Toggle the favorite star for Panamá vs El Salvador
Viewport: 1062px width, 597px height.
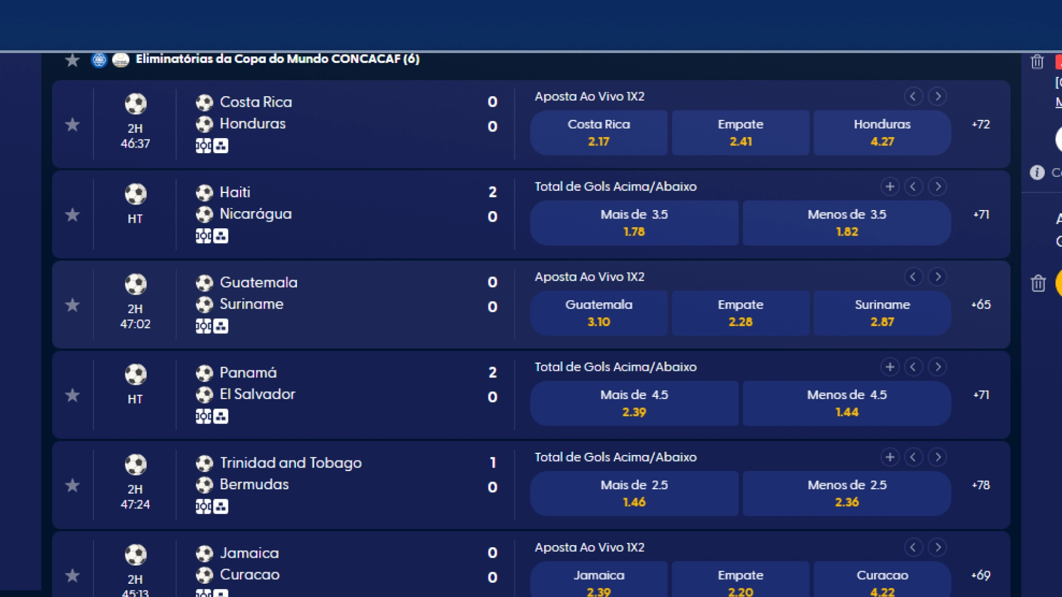coord(72,395)
